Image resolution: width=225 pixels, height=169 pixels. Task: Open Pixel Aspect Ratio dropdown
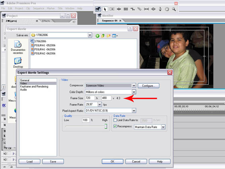click(x=134, y=110)
